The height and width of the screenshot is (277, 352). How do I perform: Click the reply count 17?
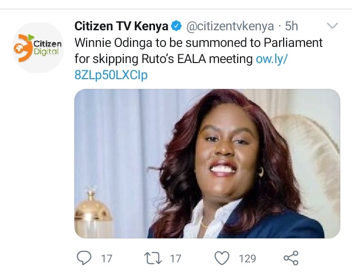click(x=107, y=258)
